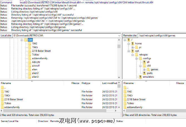Select addamsfamily folder in local tree

(40, 58)
